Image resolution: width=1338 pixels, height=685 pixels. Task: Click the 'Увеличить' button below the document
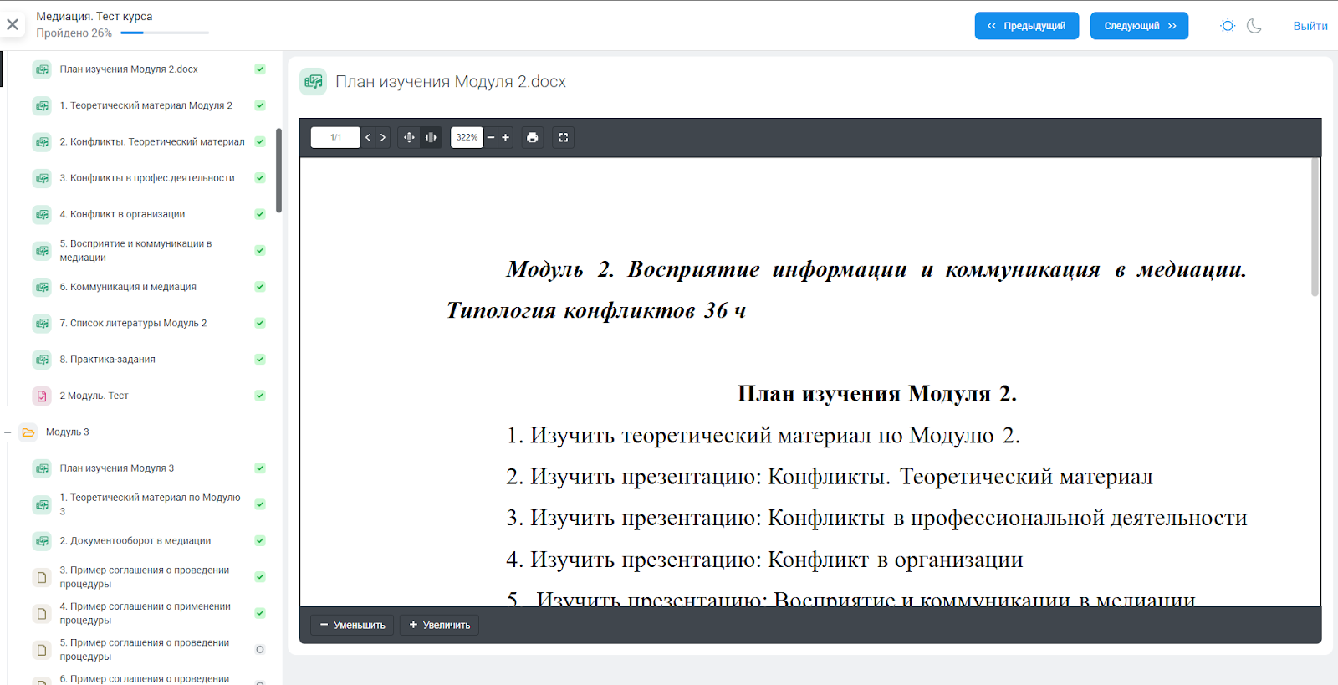tap(439, 625)
